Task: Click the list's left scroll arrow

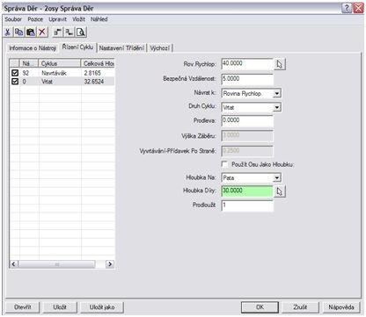Action: point(14,264)
